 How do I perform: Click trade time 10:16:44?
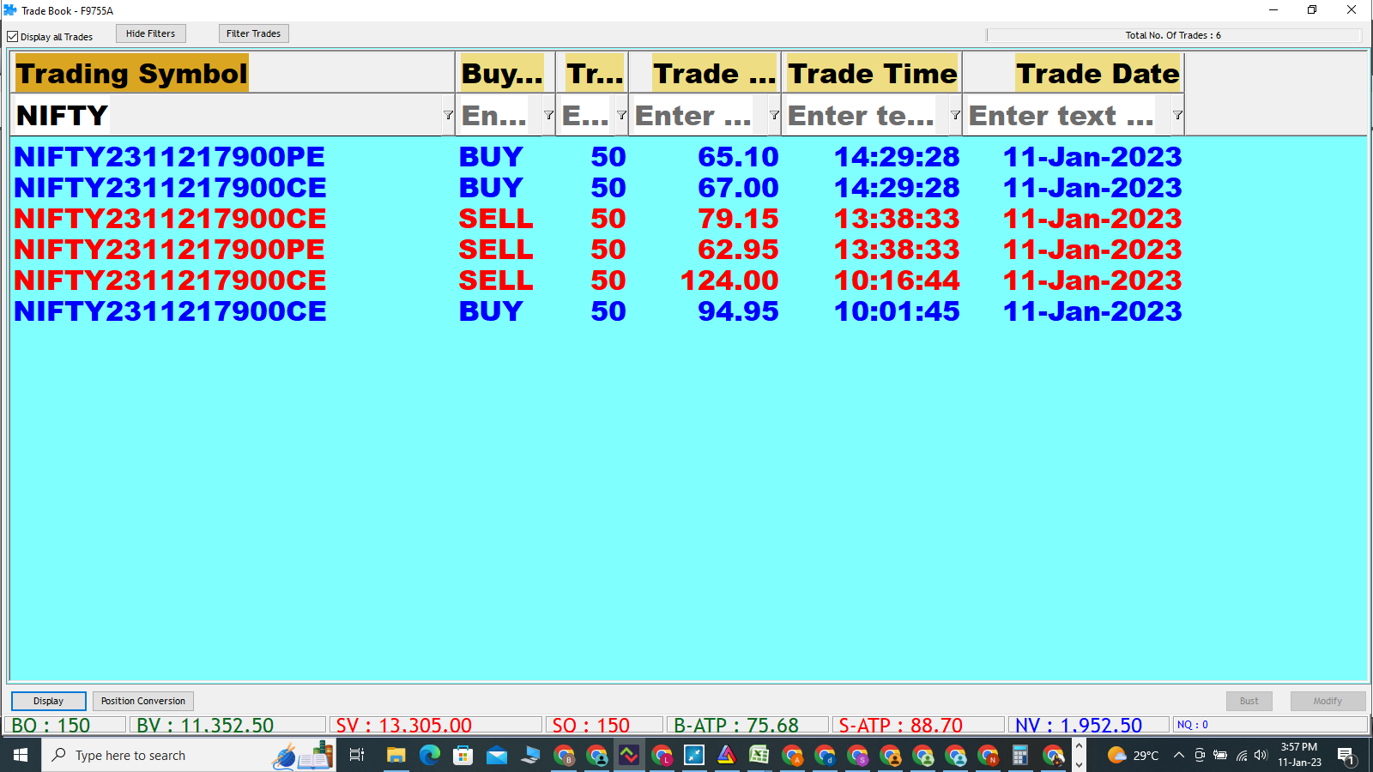pos(897,280)
